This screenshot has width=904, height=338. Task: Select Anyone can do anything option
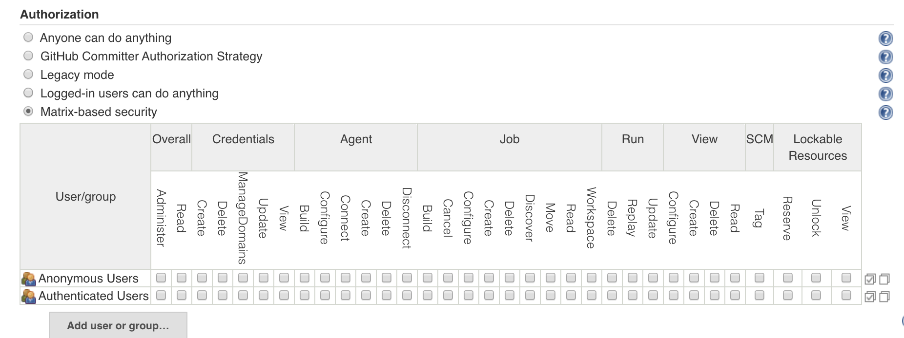pos(28,37)
